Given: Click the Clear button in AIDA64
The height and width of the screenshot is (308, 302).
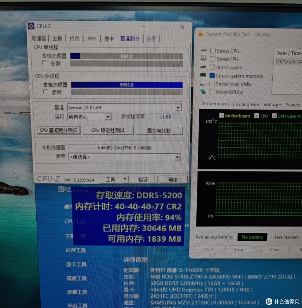Looking at the screenshot, I should (x=275, y=250).
